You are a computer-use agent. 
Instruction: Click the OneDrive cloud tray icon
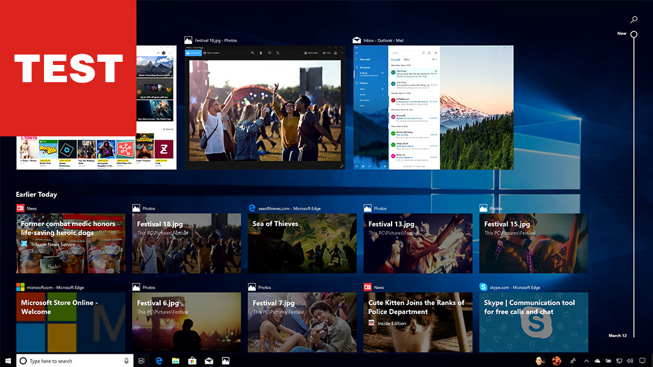597,361
